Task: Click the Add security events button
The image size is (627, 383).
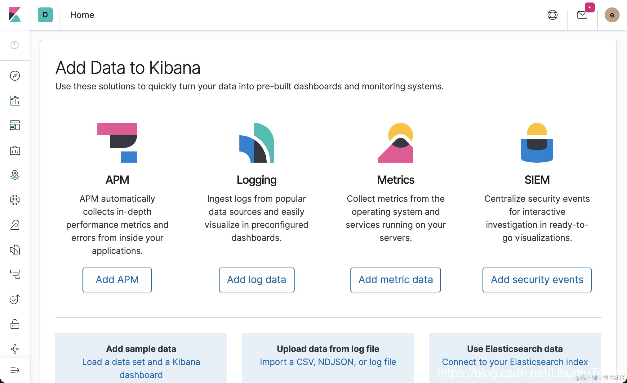Action: pyautogui.click(x=537, y=280)
